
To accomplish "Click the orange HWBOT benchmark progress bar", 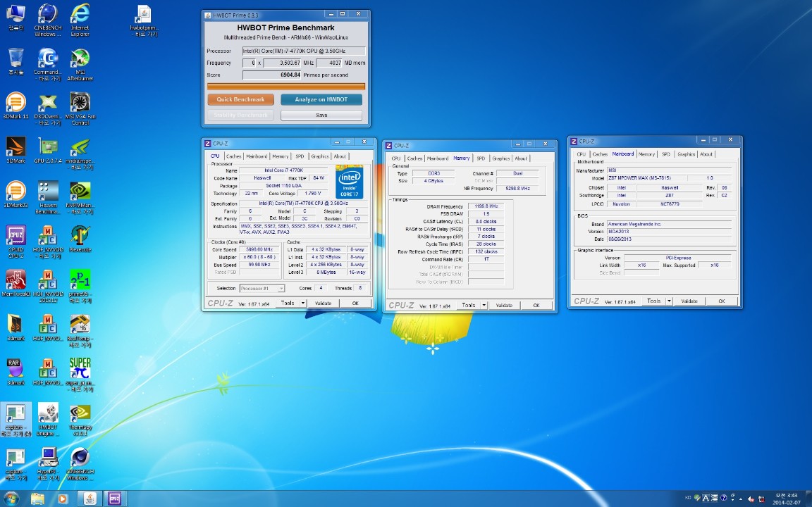I will click(286, 87).
